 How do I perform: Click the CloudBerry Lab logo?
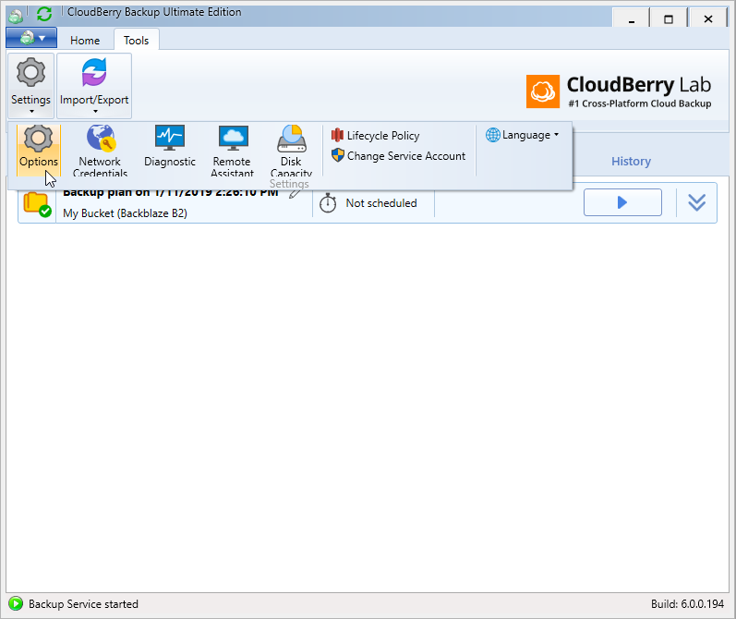click(618, 91)
